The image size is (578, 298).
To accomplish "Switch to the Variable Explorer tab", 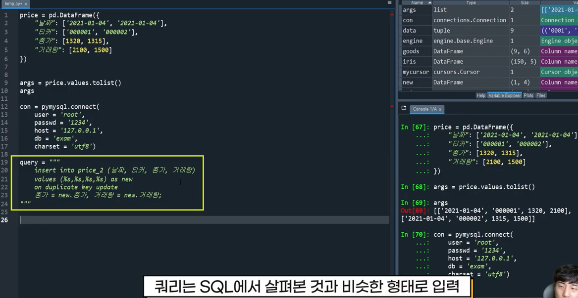I will [x=505, y=96].
